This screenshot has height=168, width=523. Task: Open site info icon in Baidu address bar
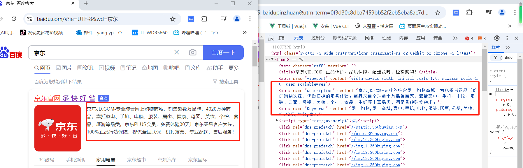point(29,19)
